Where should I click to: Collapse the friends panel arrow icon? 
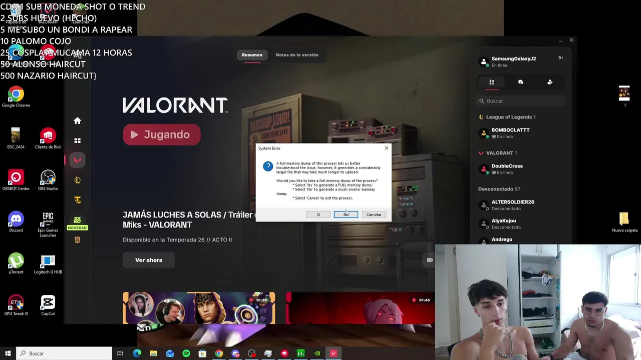pos(560,58)
